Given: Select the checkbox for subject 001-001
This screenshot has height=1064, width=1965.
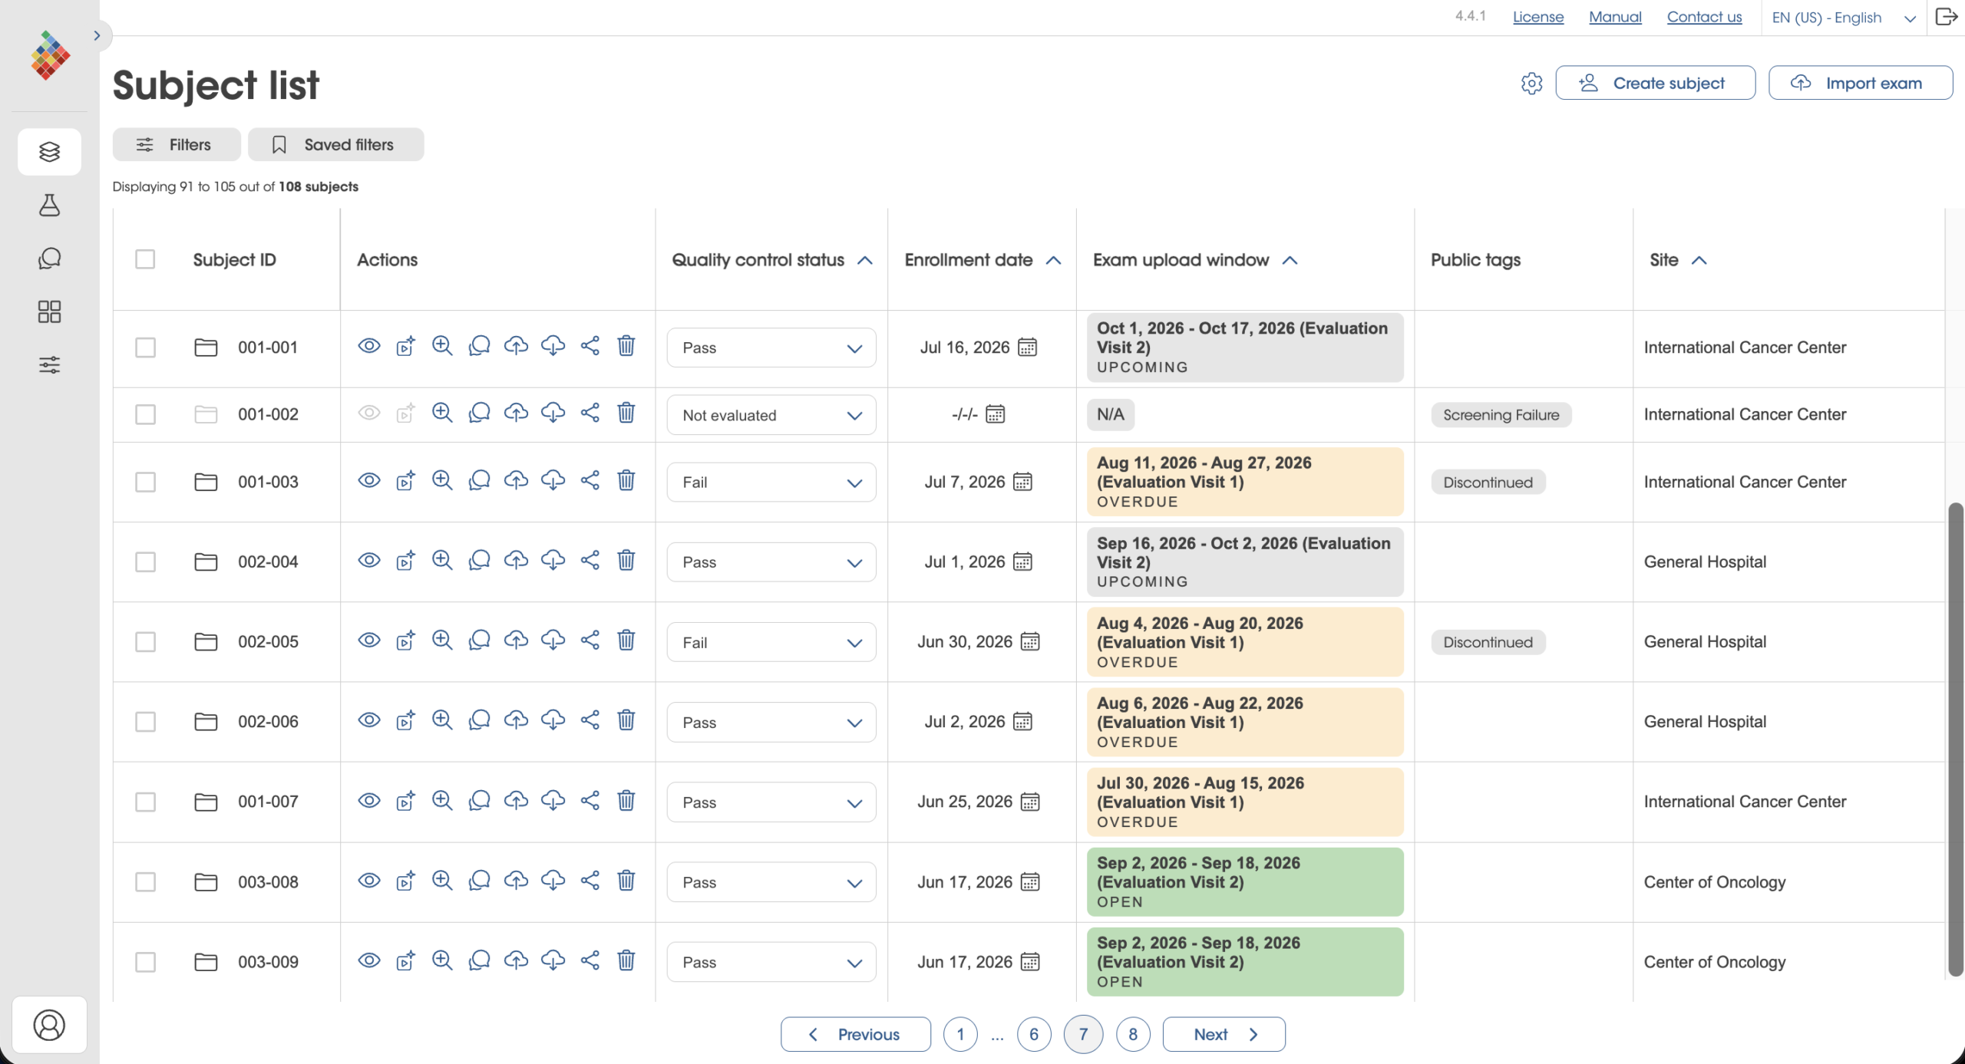Looking at the screenshot, I should (145, 348).
